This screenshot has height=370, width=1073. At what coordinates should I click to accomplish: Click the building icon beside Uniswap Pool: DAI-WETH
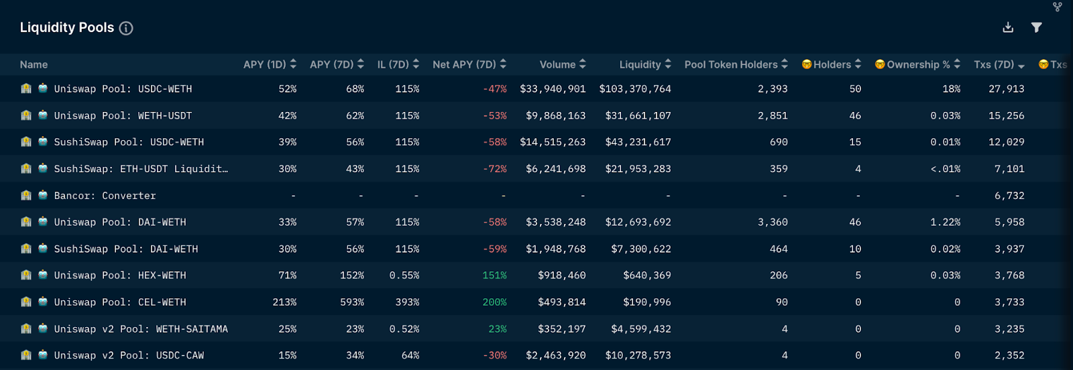26,222
